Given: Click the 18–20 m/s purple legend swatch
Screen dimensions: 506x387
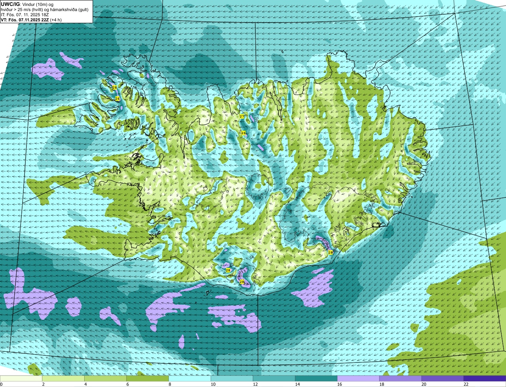Looking at the screenshot, I should point(400,379).
